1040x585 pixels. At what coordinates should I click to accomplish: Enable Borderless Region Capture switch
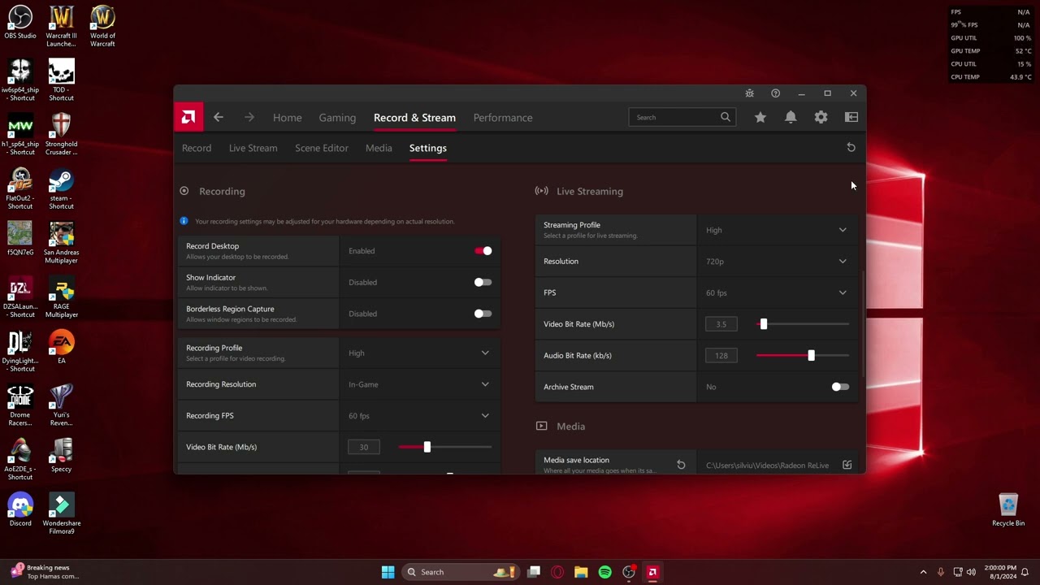tap(483, 314)
